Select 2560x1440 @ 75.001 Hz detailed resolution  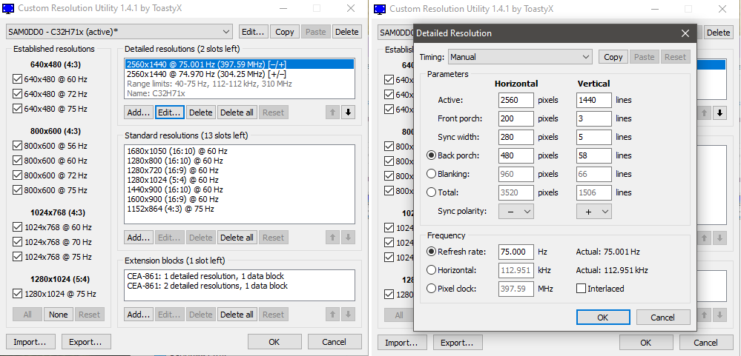click(240, 64)
